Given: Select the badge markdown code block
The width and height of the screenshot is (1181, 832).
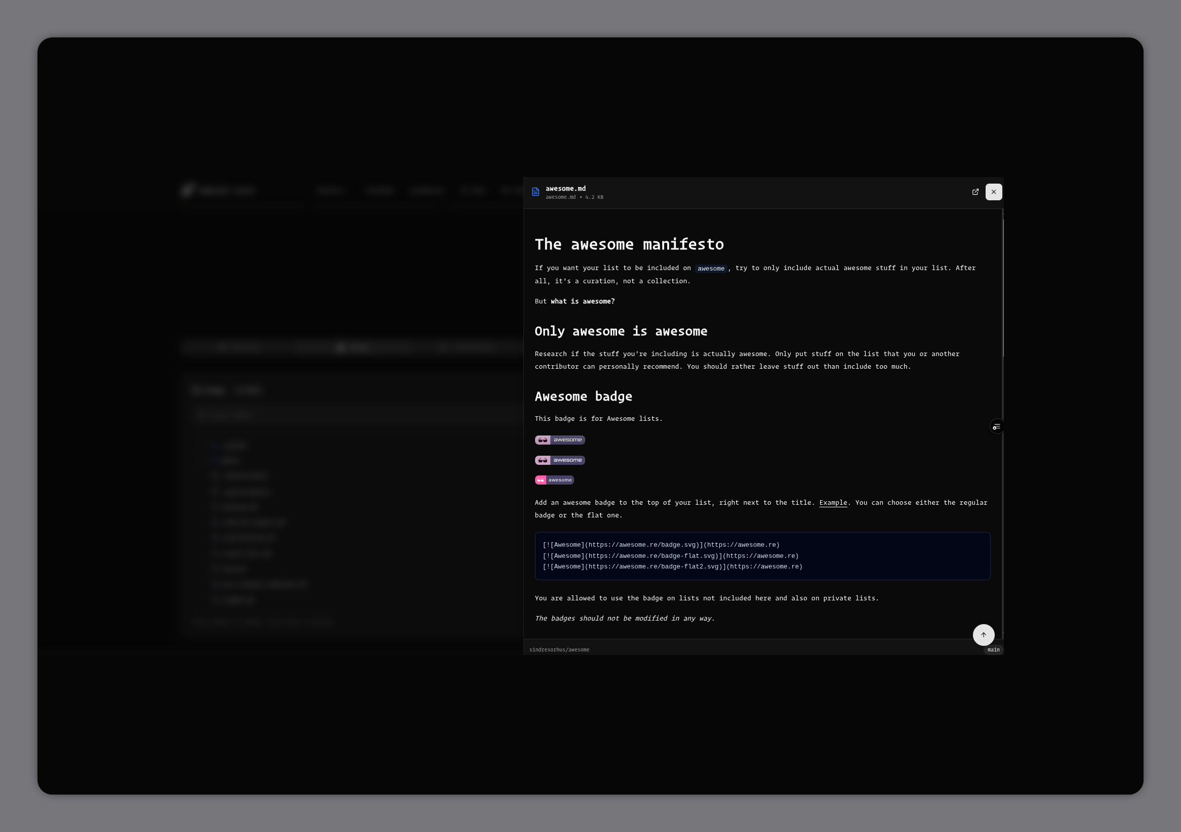Looking at the screenshot, I should click(761, 555).
